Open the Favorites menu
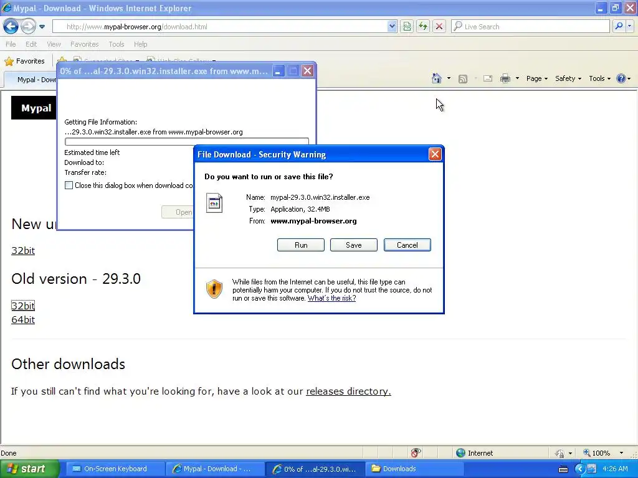This screenshot has width=638, height=478. [x=84, y=44]
